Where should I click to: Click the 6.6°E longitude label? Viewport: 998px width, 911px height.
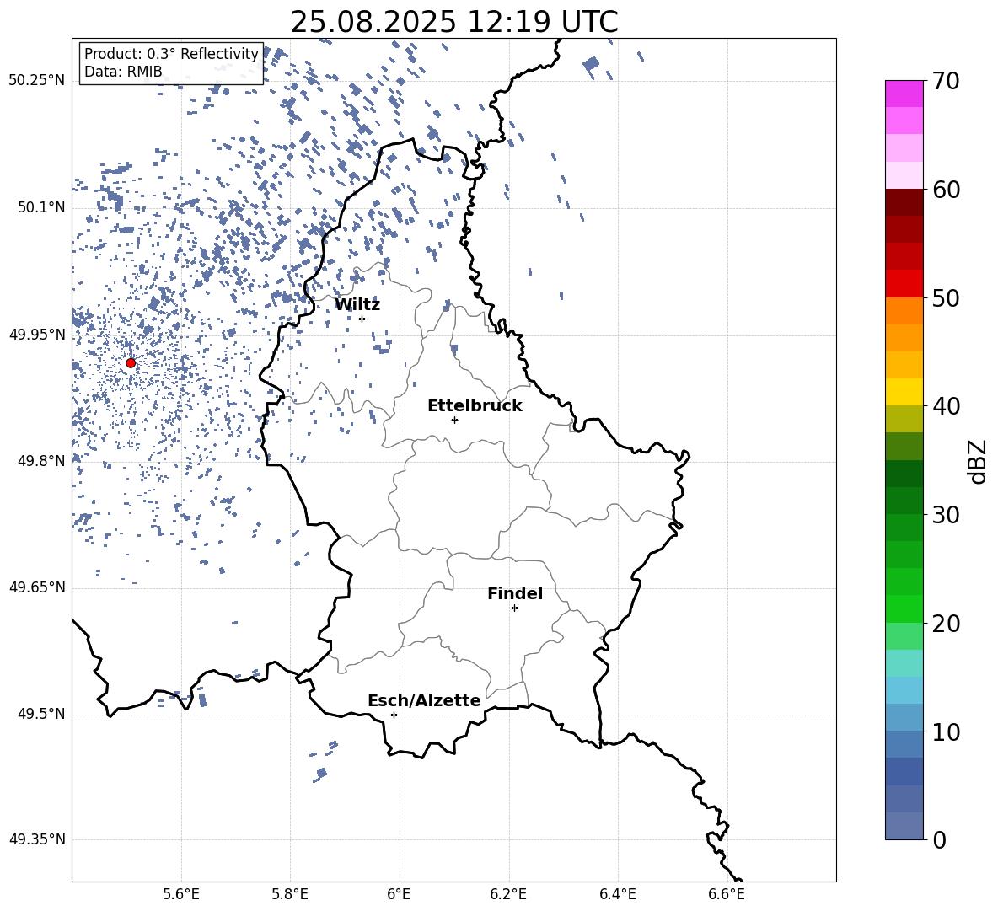727,894
